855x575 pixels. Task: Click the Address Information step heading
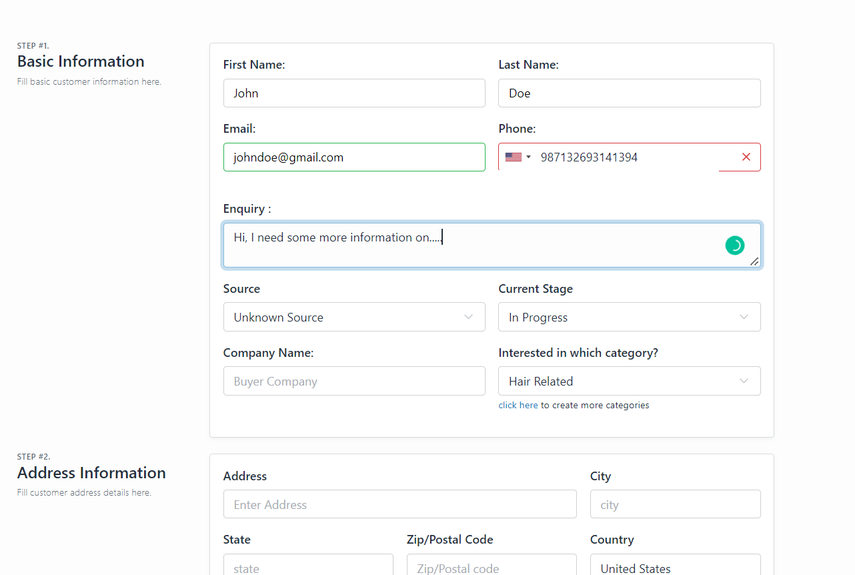click(x=91, y=472)
